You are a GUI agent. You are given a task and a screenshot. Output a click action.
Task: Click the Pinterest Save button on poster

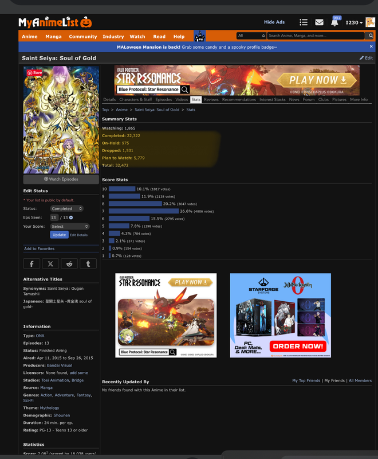coord(34,73)
